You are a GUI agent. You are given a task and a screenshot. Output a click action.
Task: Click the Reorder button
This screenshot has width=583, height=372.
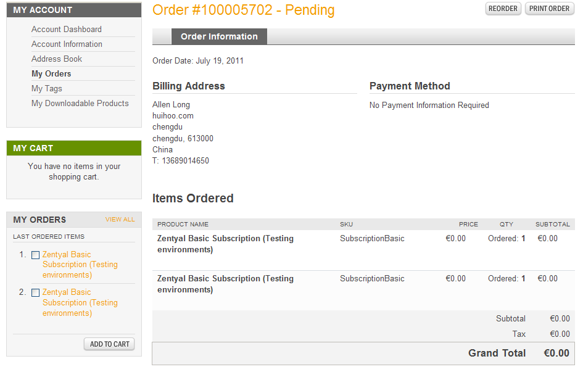tap(503, 9)
